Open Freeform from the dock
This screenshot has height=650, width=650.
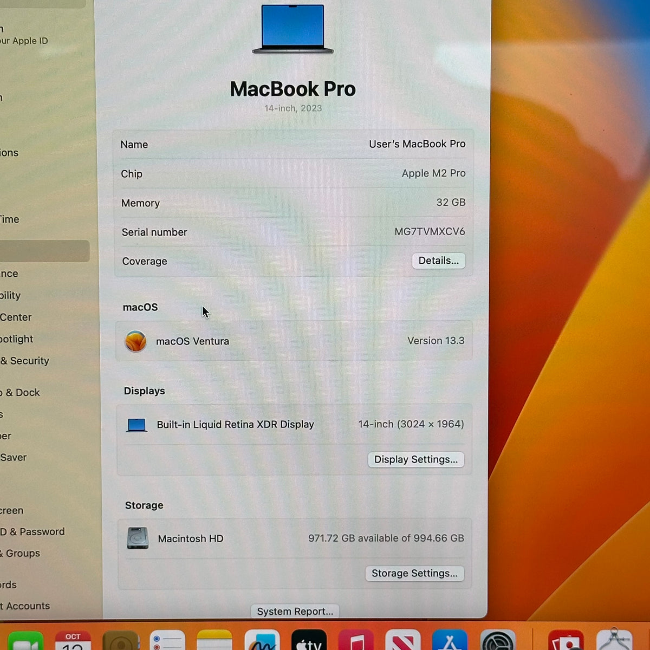coord(262,641)
